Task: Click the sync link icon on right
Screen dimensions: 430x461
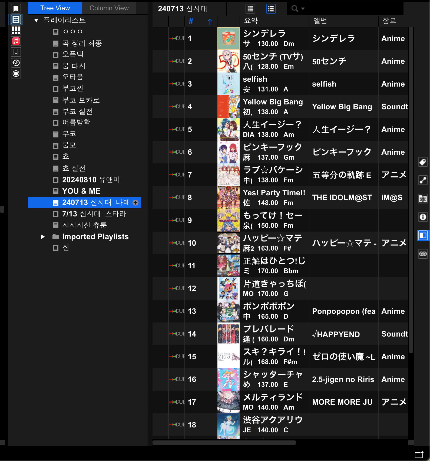Action: [x=423, y=254]
